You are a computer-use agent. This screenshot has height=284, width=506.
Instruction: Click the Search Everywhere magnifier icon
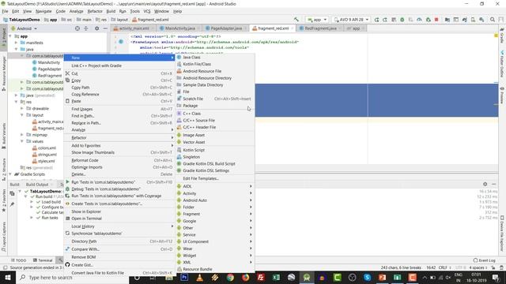[493, 20]
